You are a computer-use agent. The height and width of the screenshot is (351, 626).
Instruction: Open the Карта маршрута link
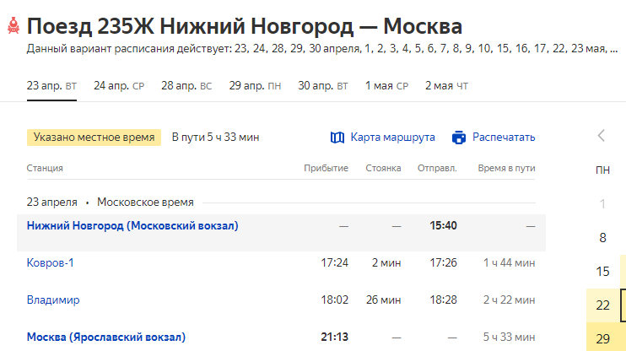pyautogui.click(x=392, y=138)
